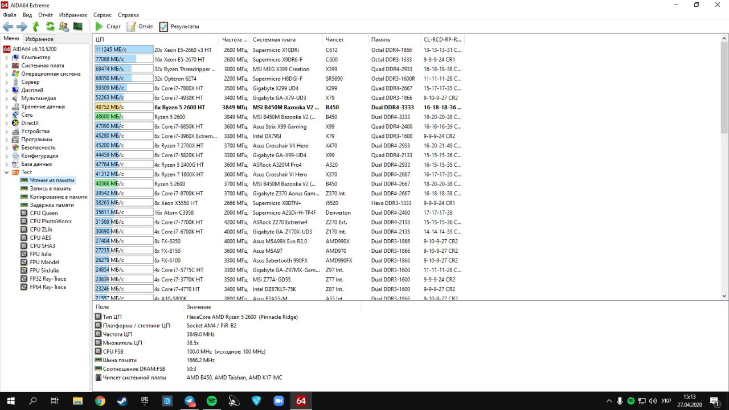
Task: Open the monitor diagnostics toolbar icon
Action: [78, 26]
